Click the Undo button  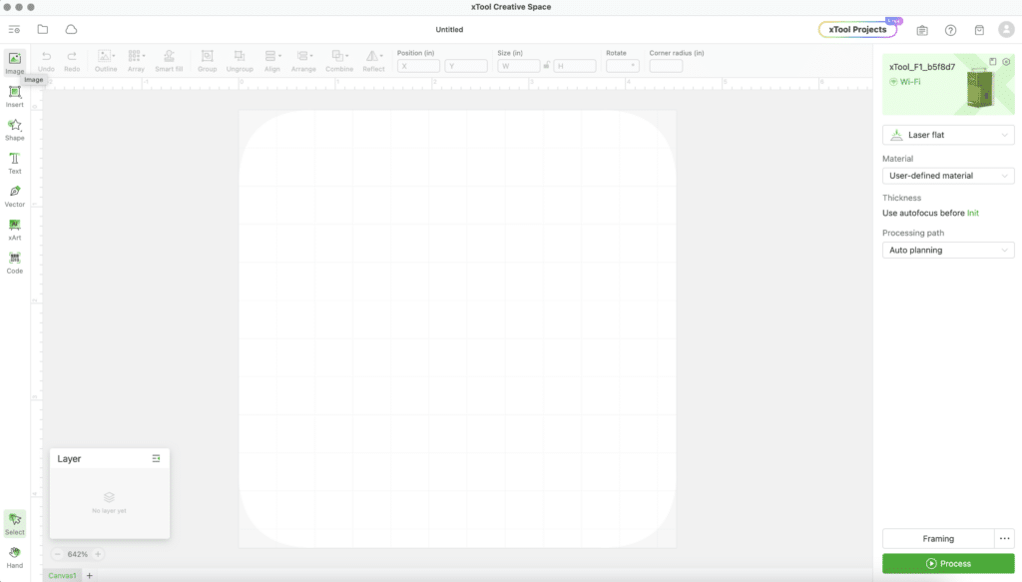tap(46, 61)
